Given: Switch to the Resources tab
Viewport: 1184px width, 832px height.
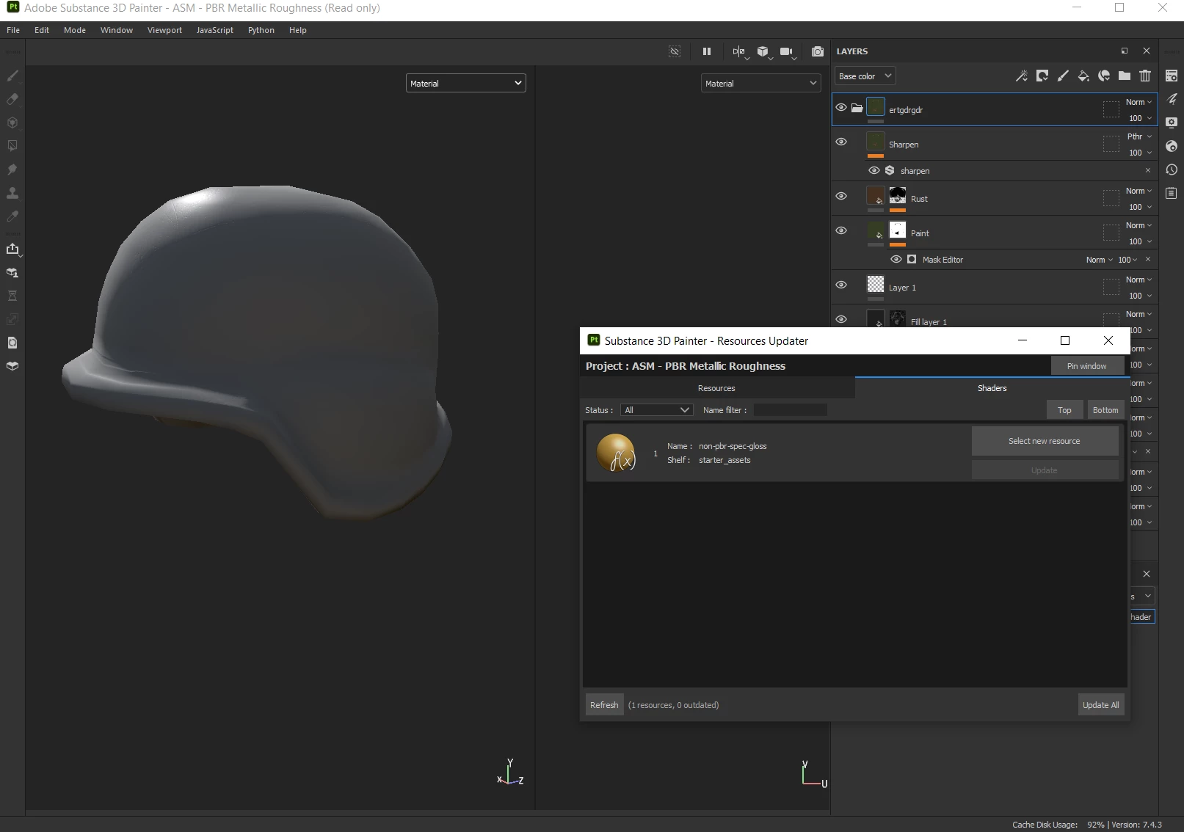Looking at the screenshot, I should click(717, 388).
